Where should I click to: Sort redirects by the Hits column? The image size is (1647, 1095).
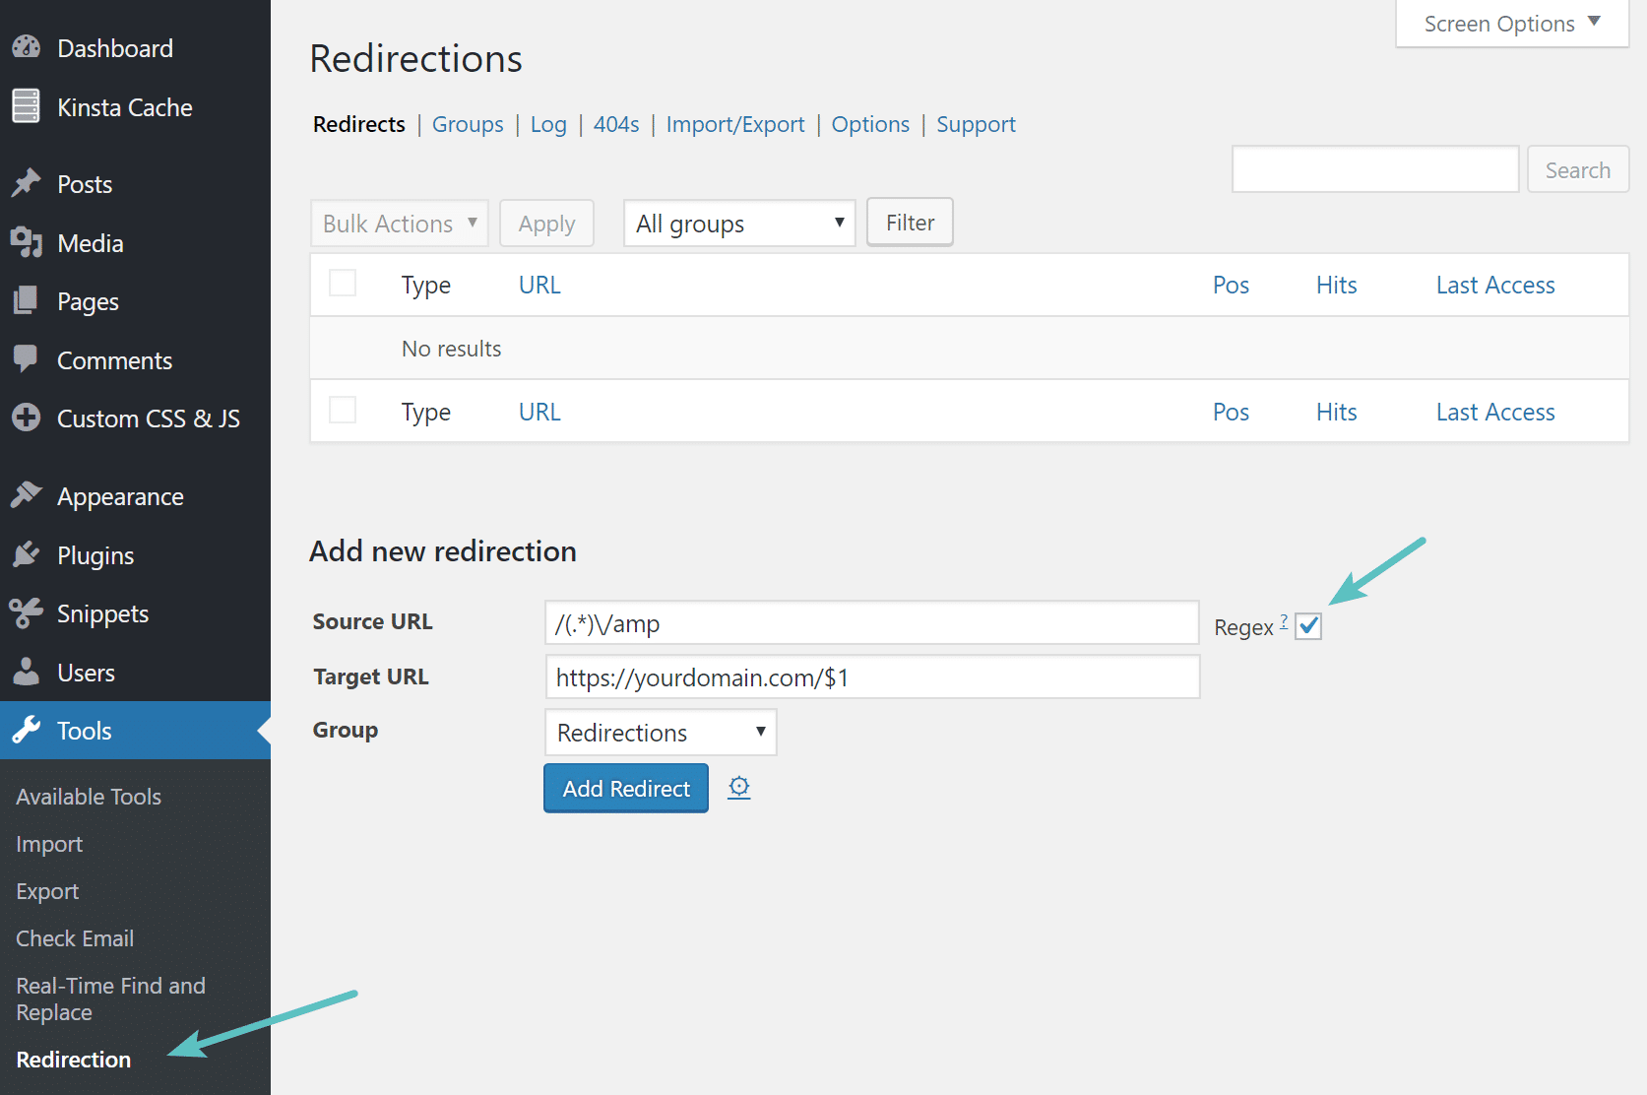pyautogui.click(x=1336, y=285)
